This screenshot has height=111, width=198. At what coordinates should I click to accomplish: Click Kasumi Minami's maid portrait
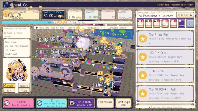(x=17, y=70)
